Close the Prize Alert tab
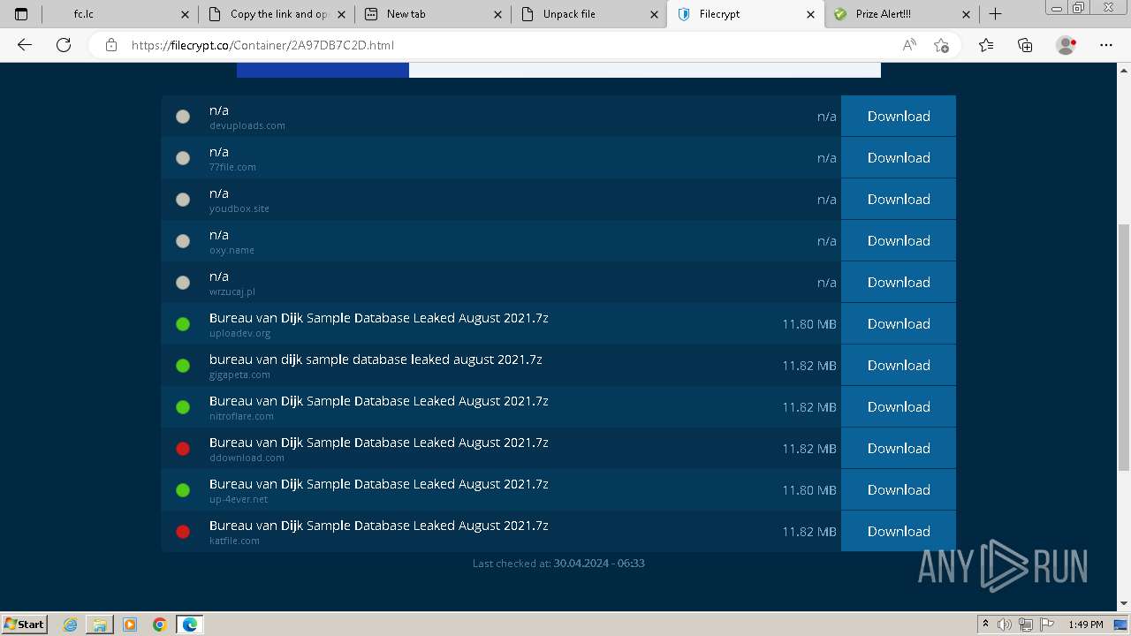This screenshot has width=1131, height=636. coord(966,14)
